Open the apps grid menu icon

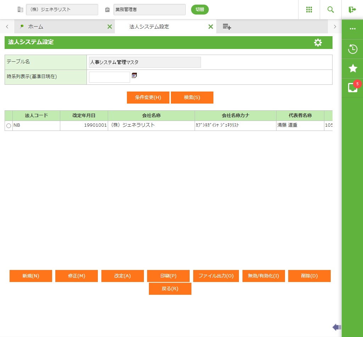309,10
